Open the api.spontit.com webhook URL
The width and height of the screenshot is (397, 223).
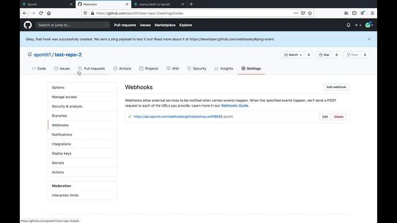(178, 116)
